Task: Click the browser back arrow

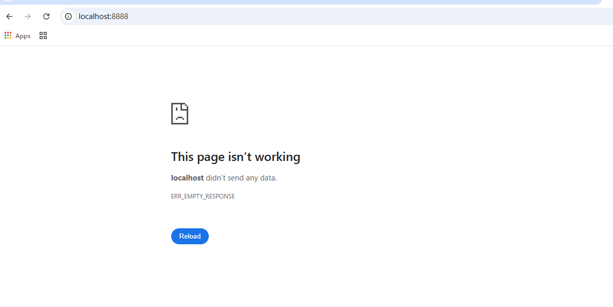Action: 9,16
